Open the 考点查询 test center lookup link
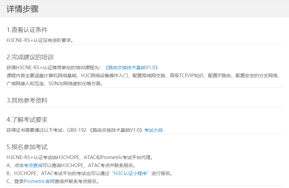Viewport: 289px width, 188px height. pyautogui.click(x=33, y=165)
